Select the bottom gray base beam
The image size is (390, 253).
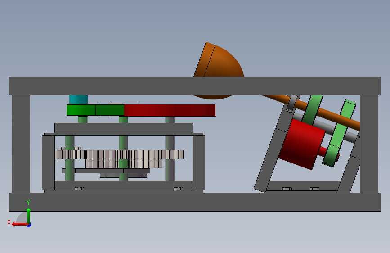point(195,202)
